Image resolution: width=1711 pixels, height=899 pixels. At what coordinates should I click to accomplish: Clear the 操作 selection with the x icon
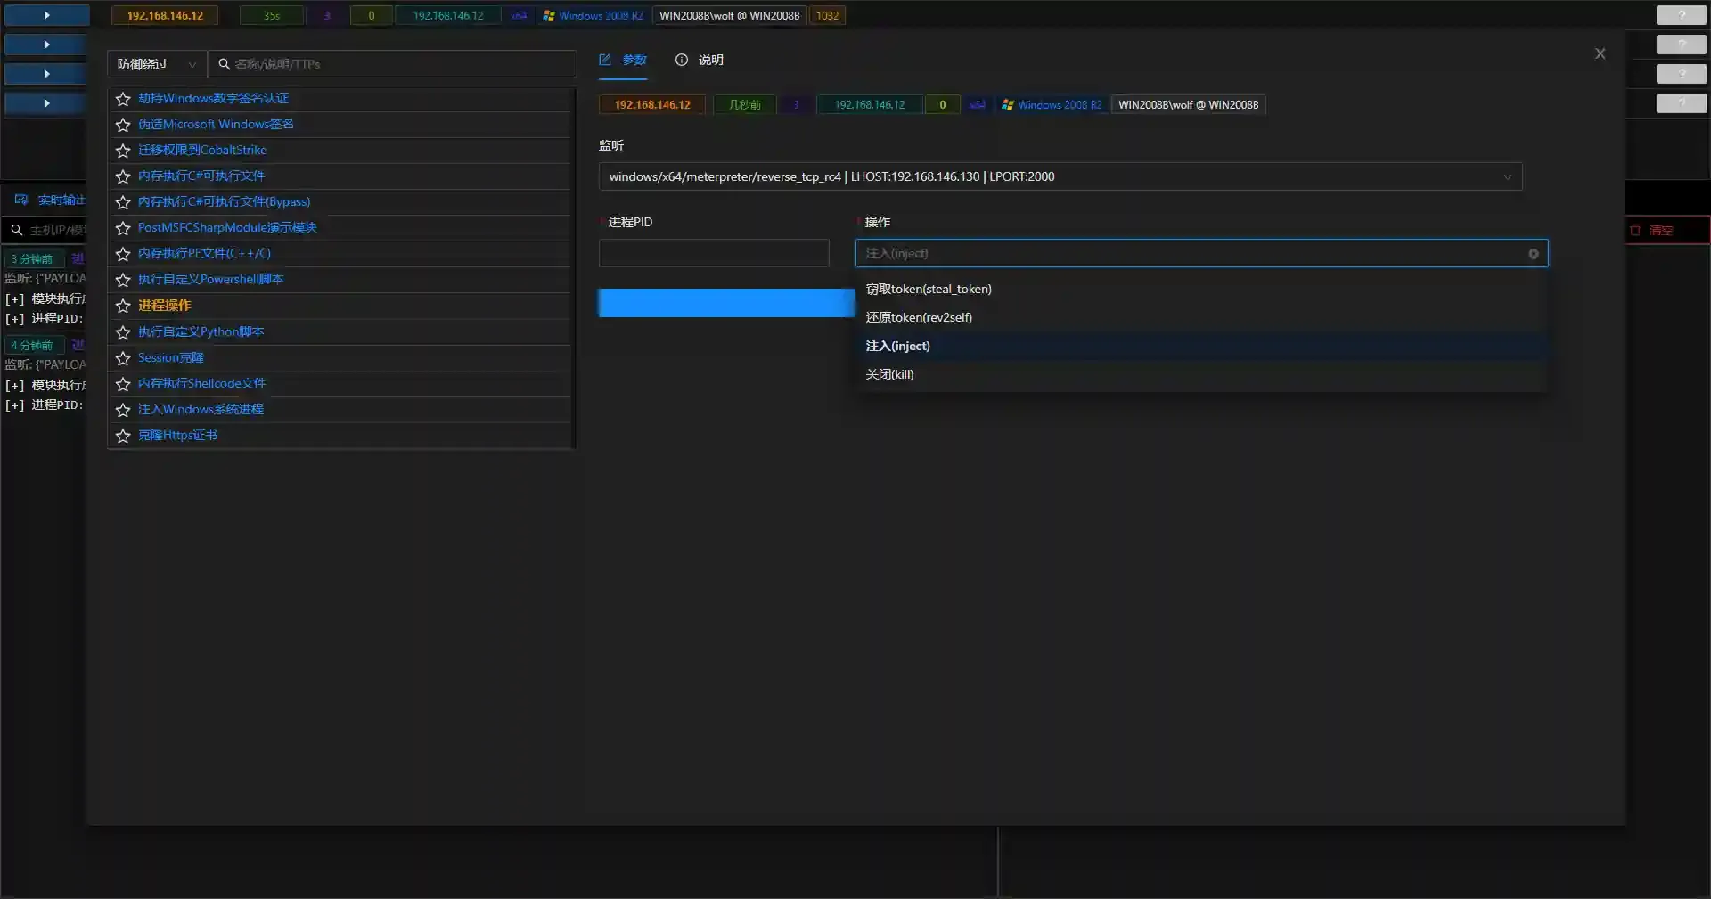1533,254
